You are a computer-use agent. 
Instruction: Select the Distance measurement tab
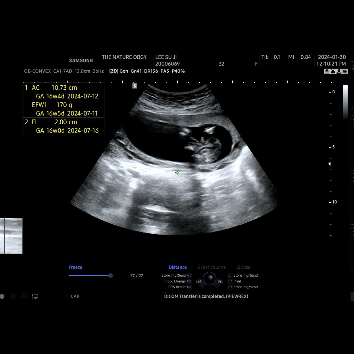tap(177, 267)
